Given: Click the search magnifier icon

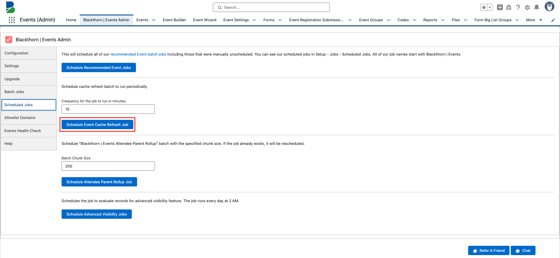Looking at the screenshot, I should pyautogui.click(x=220, y=8).
